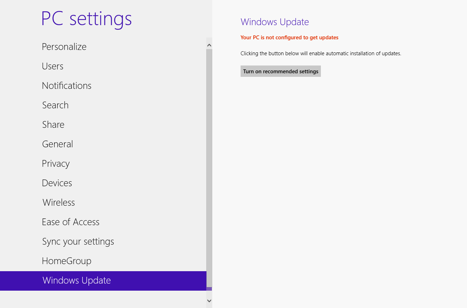This screenshot has height=308, width=467.
Task: Click the sidebar scroll down arrow
Action: (x=209, y=301)
